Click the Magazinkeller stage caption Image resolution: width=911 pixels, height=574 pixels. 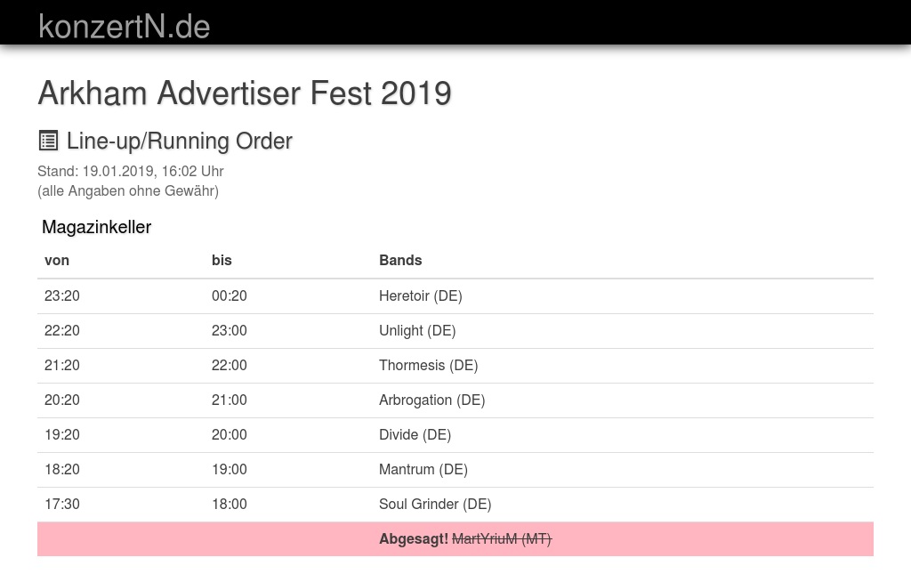coord(96,227)
